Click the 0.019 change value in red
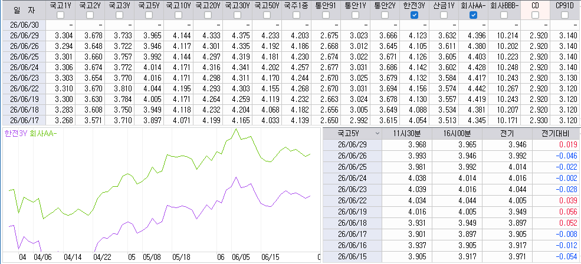 click(x=569, y=144)
